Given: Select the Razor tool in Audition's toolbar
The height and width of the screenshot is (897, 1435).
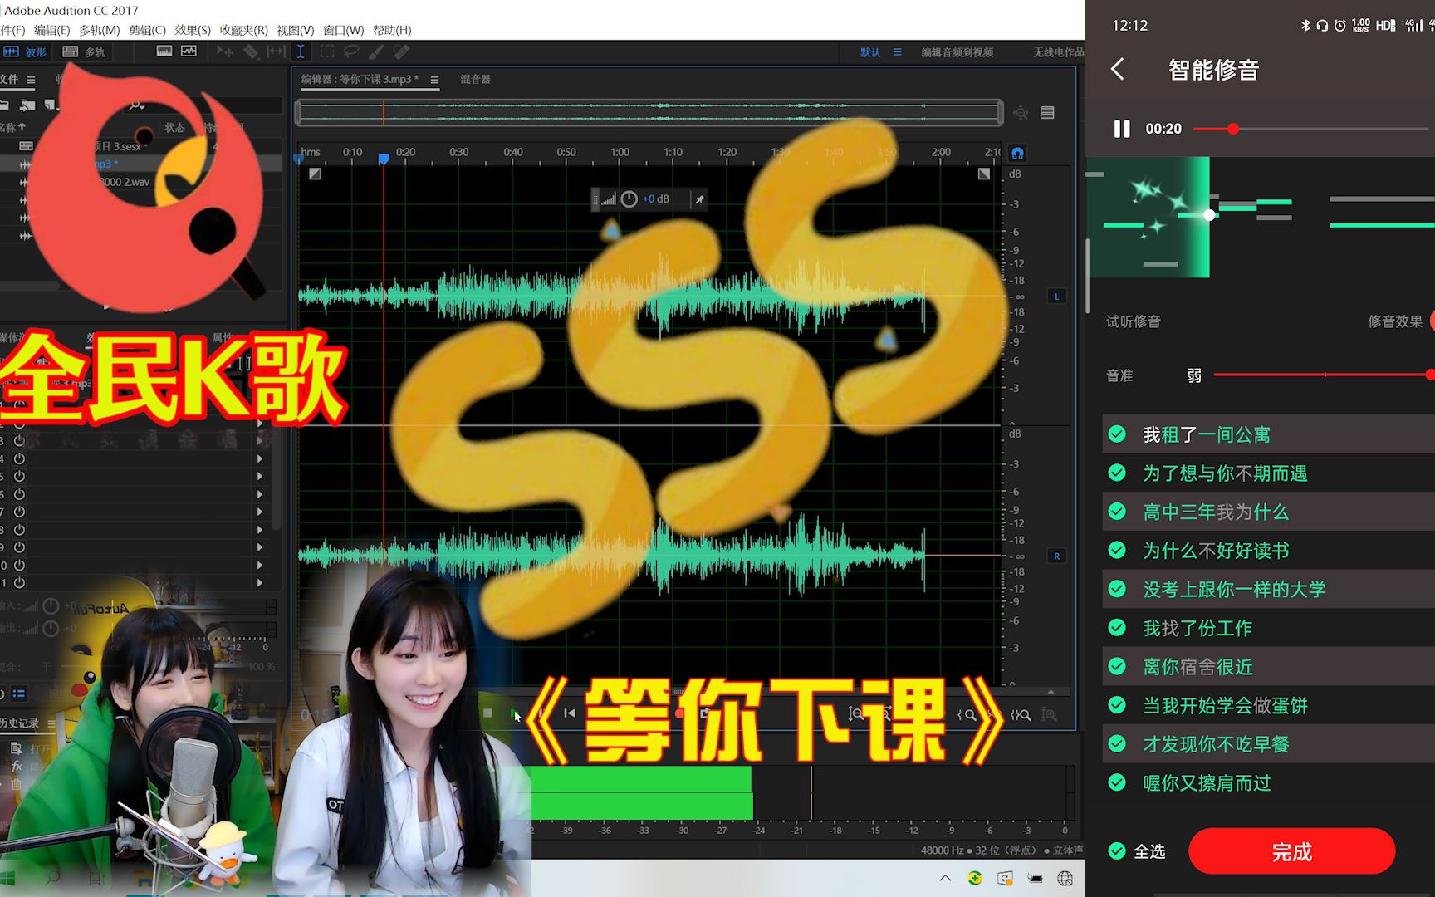Looking at the screenshot, I should 251,51.
